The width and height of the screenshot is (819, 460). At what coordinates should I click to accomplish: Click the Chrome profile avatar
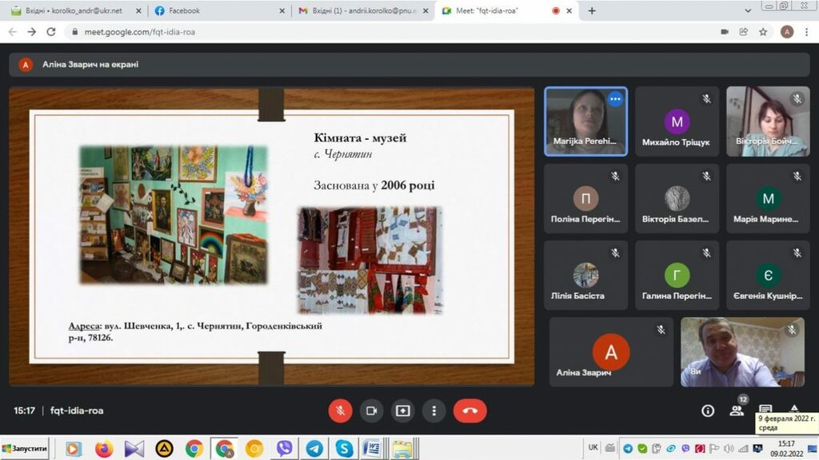click(x=787, y=32)
